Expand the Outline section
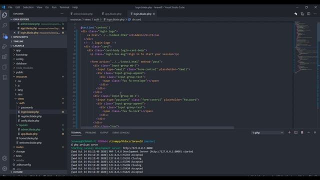Viewport: 320px width, 180px height. [x=39, y=172]
